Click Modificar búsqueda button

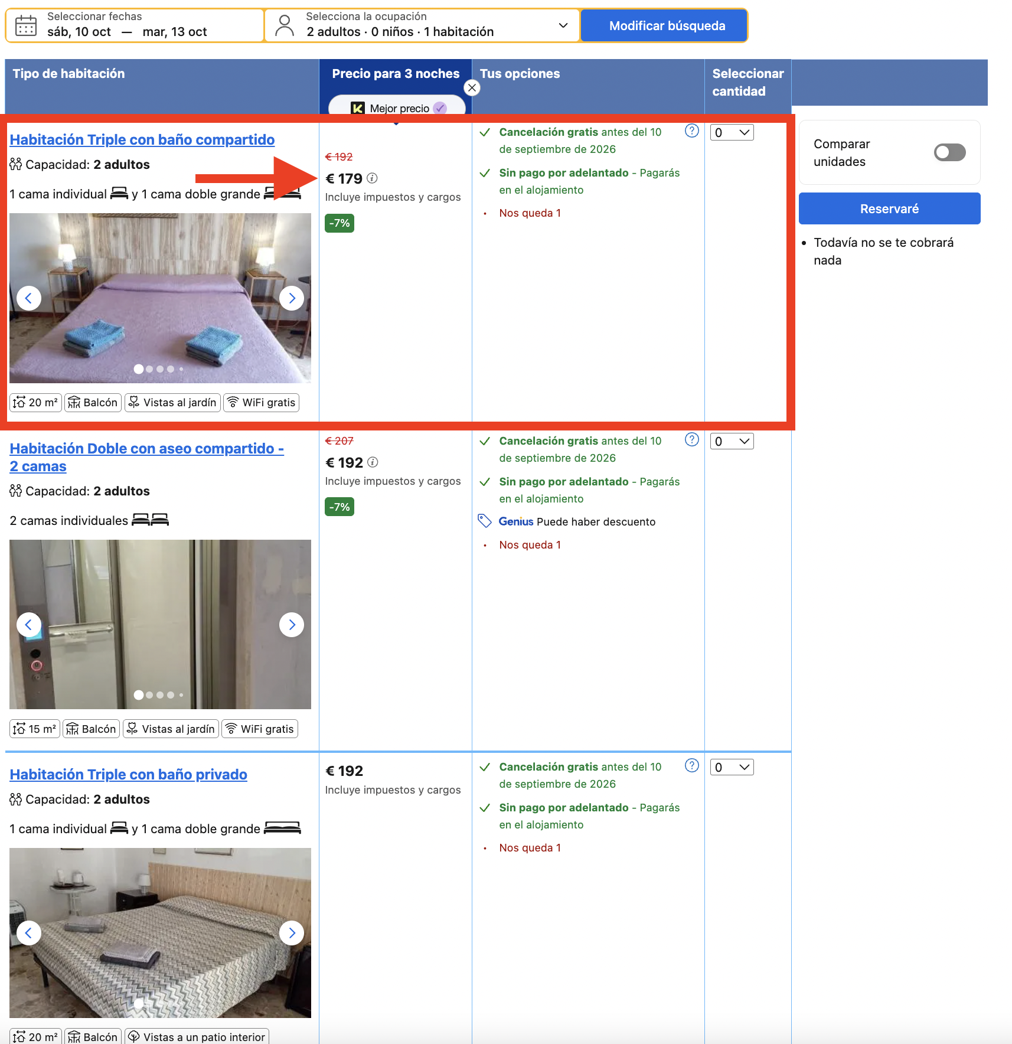click(664, 25)
